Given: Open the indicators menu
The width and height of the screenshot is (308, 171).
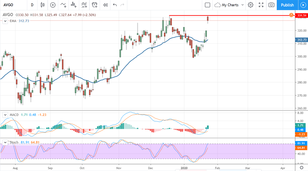Looking at the screenshot, I should (x=63, y=5).
